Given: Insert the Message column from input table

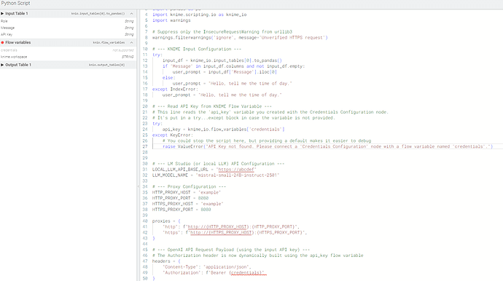Looking at the screenshot, I should pos(68,28).
